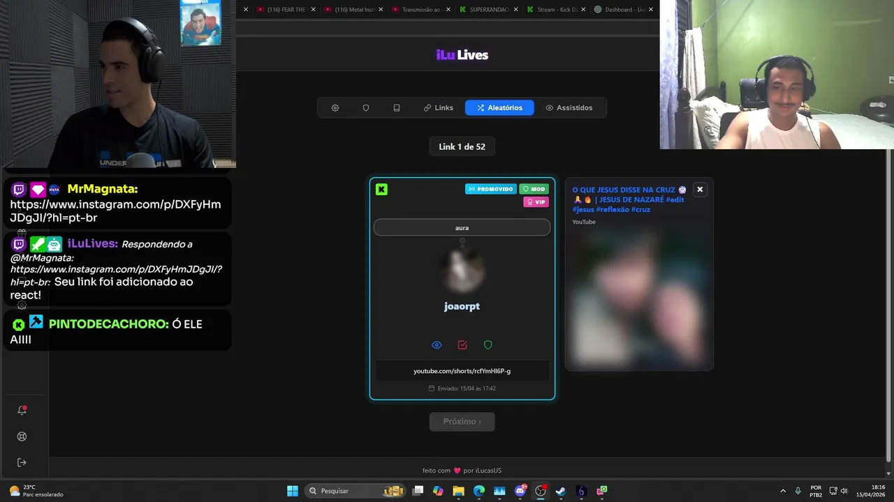894x502 pixels.
Task: Mark link watched with red checkbox icon
Action: click(462, 345)
